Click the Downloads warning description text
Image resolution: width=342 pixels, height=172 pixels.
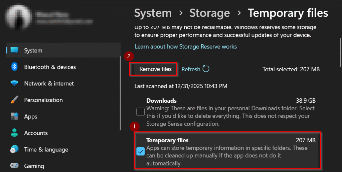[230, 116]
